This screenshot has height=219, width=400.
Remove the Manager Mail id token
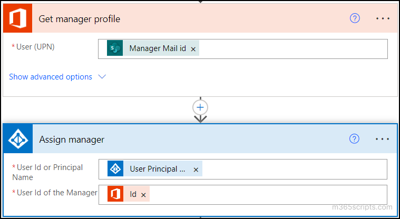[x=193, y=49]
